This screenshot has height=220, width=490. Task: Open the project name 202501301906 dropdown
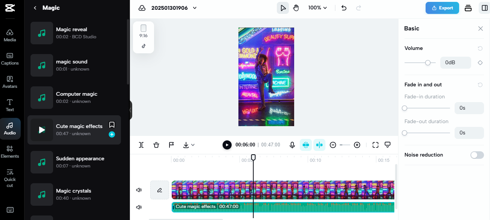[x=174, y=8]
